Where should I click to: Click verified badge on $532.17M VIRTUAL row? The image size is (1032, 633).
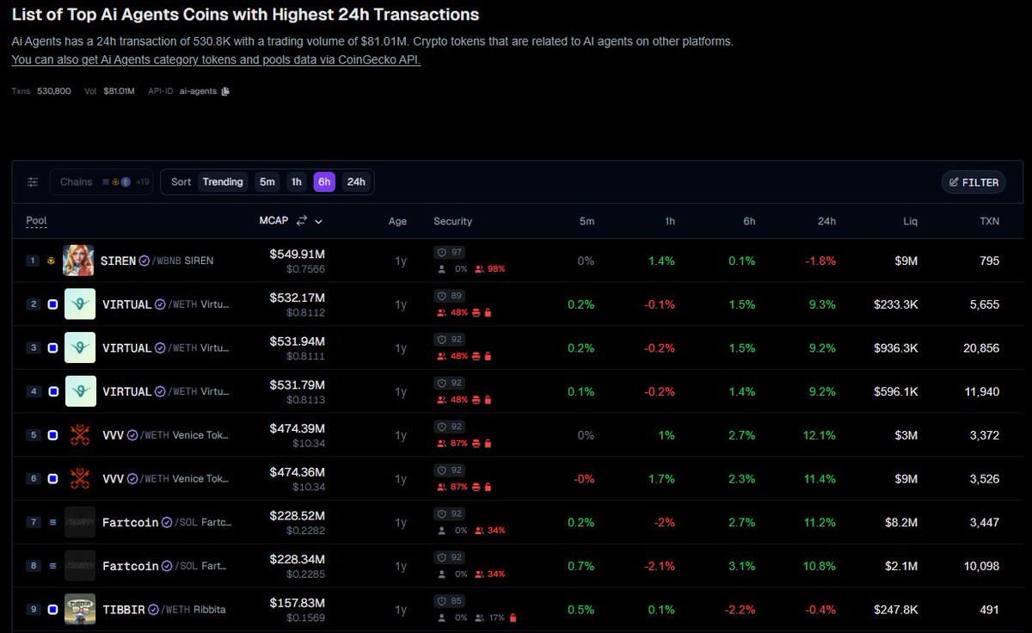159,304
